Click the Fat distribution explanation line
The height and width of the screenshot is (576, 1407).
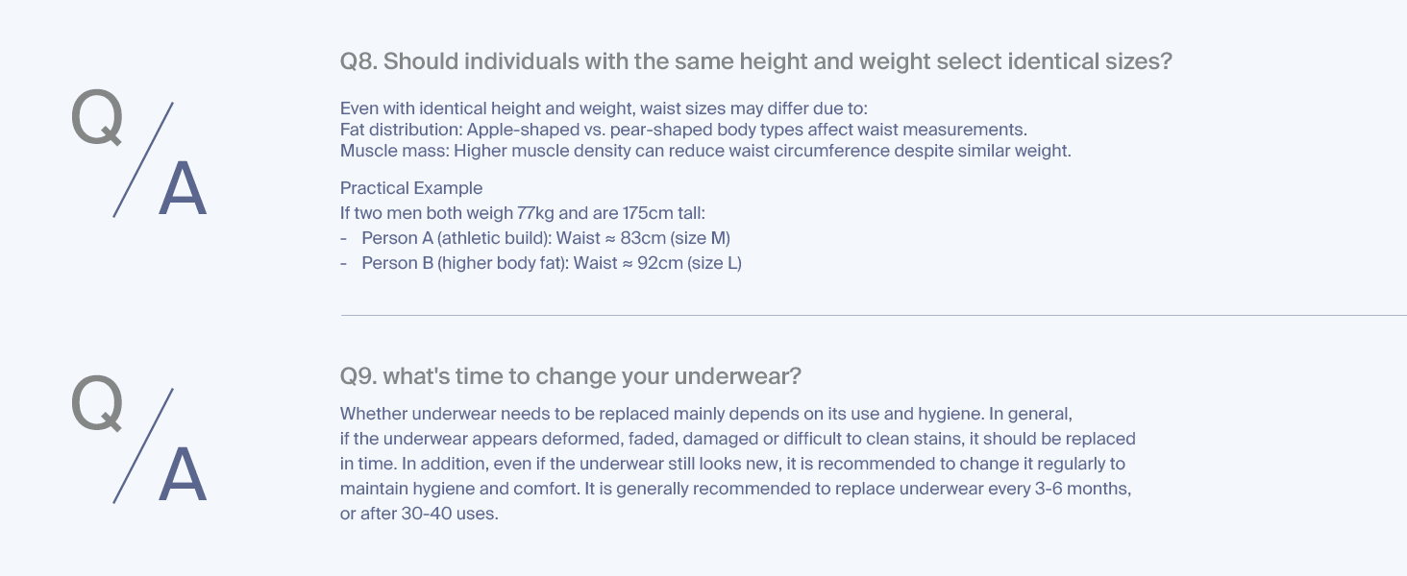coord(683,130)
